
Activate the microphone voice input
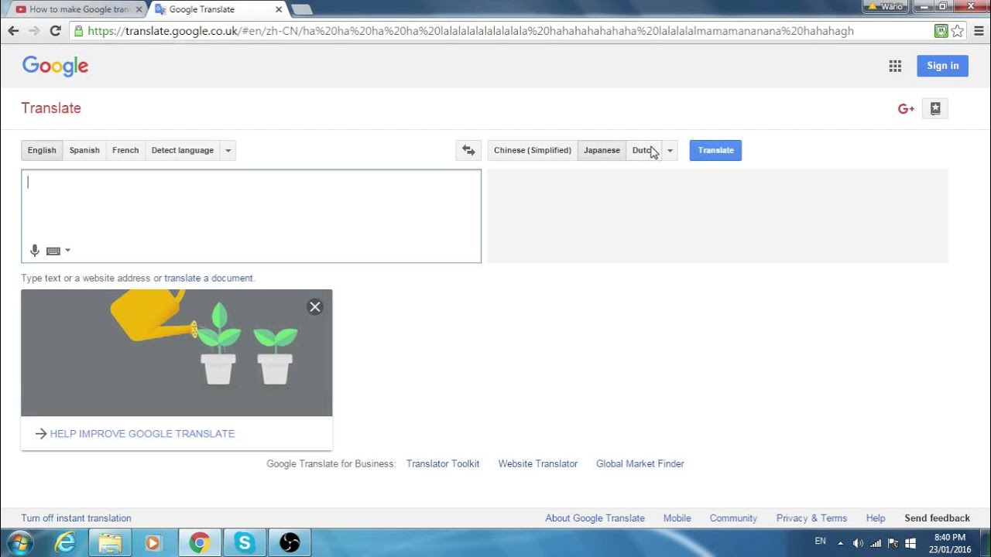(34, 251)
